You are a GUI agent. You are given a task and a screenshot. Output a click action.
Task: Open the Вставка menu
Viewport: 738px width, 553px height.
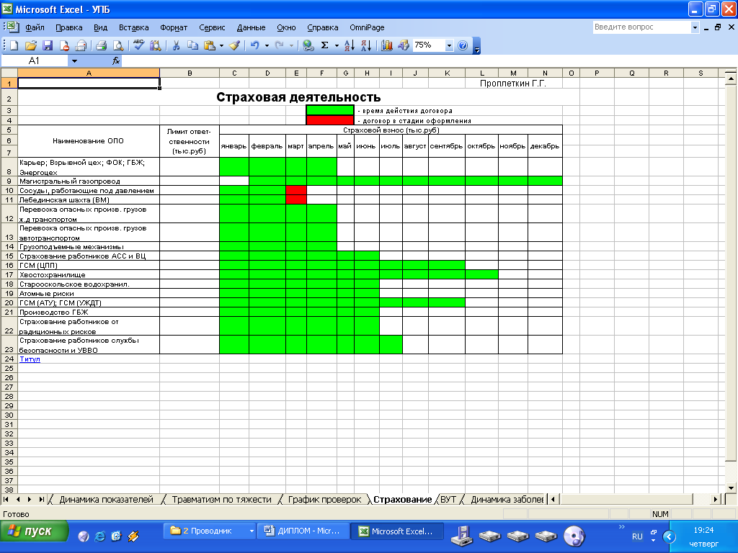pyautogui.click(x=133, y=27)
